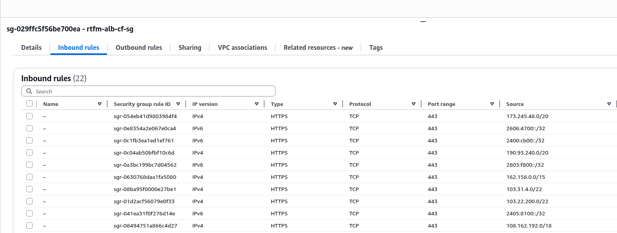
Task: Sort by the Type column arrow
Action: [x=335, y=104]
